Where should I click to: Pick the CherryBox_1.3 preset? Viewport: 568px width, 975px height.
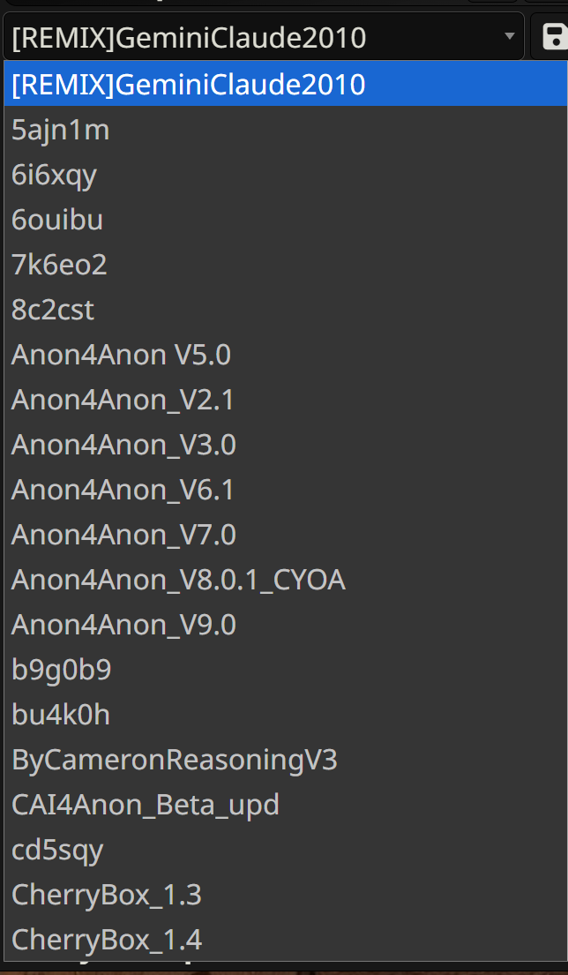point(107,896)
